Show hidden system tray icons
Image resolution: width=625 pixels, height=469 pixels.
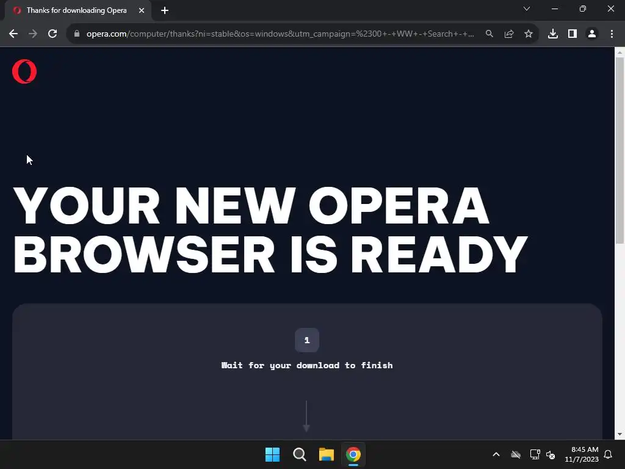click(496, 454)
